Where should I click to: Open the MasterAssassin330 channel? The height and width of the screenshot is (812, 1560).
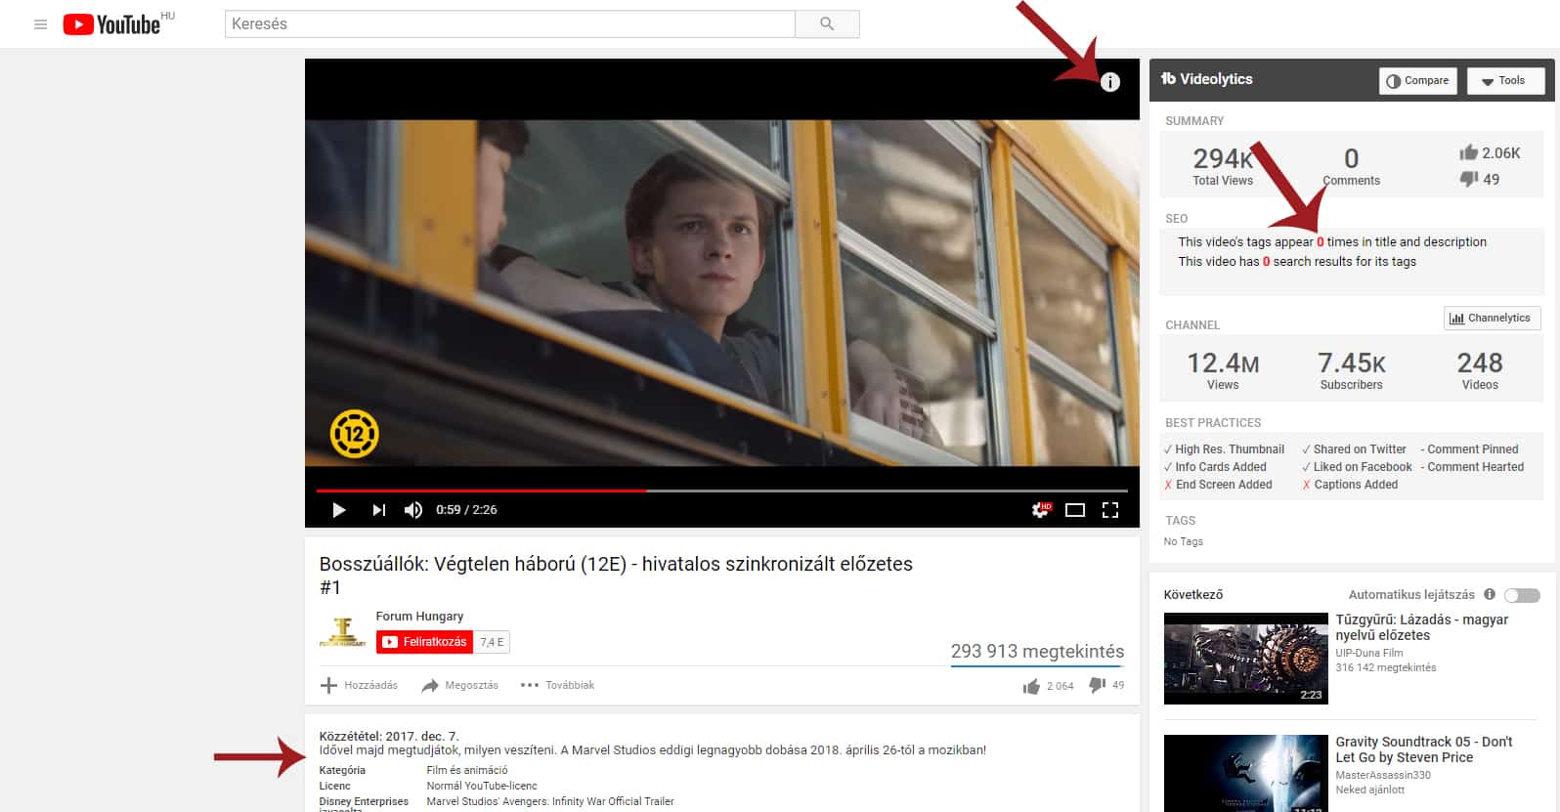1383,775
